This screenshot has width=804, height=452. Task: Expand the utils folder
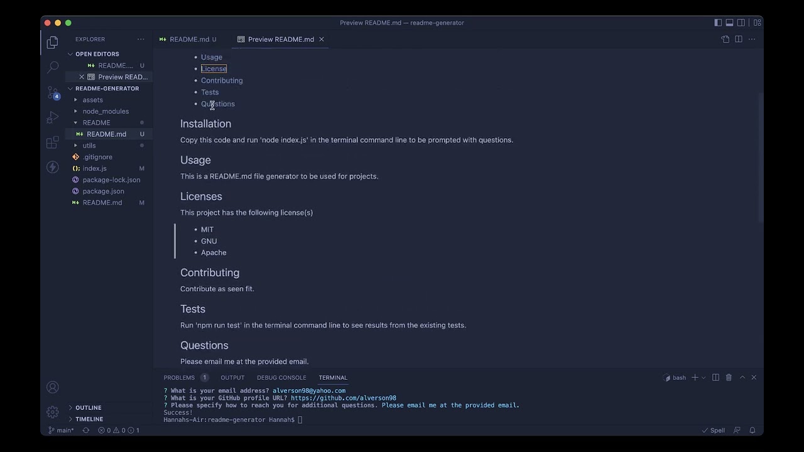89,146
